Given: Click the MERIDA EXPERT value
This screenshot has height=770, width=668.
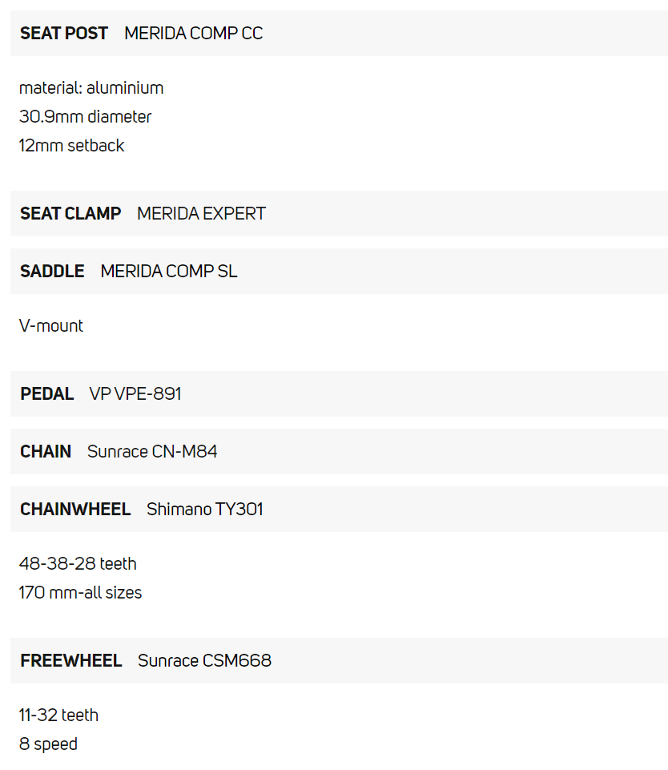Looking at the screenshot, I should (x=201, y=214).
